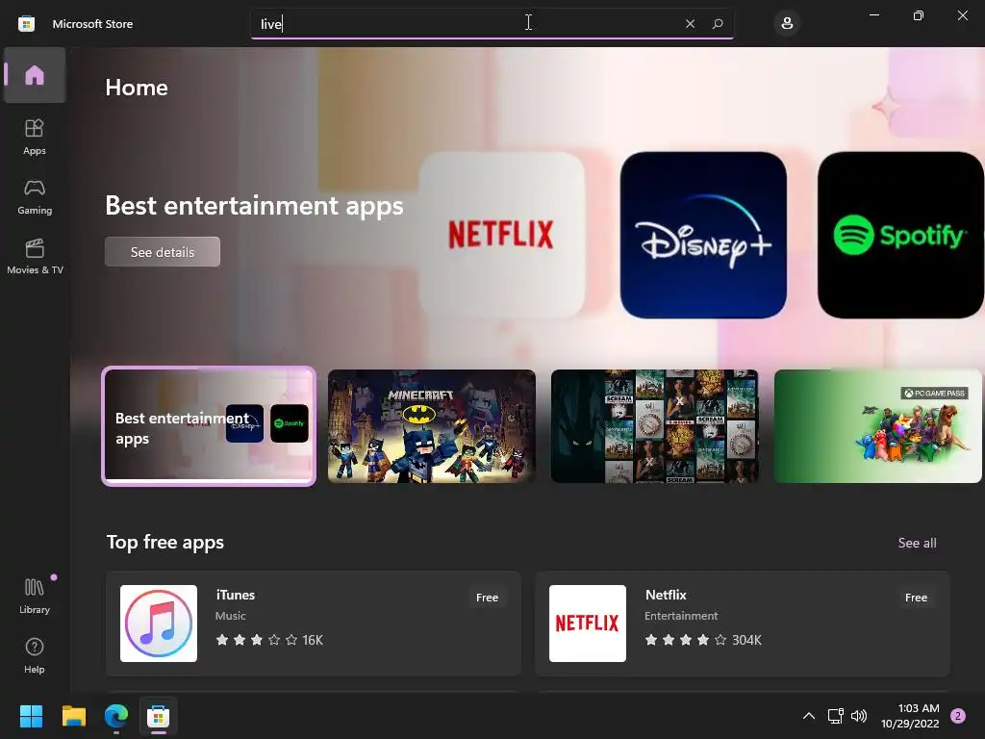The image size is (985, 739).
Task: Open the Spotify tile in hero banner
Action: tap(900, 235)
